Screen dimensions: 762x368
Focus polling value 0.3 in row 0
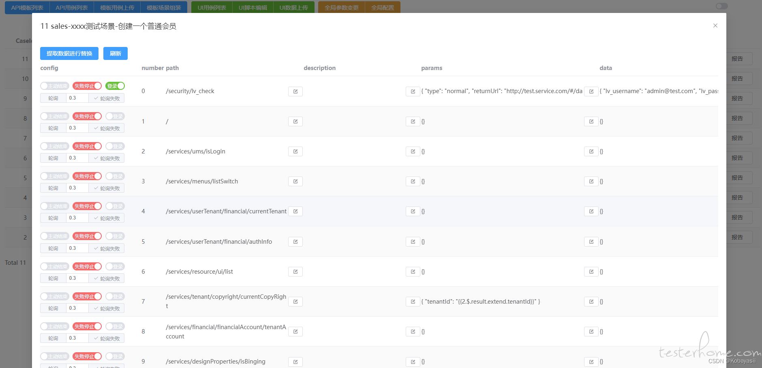pos(77,98)
